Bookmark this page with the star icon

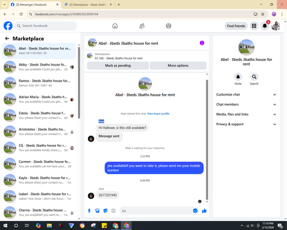[x=263, y=14]
